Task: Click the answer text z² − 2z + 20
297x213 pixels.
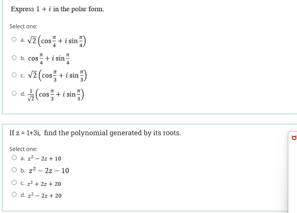Action: click(45, 195)
